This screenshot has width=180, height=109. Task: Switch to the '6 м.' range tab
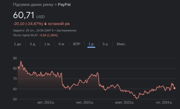(62, 44)
